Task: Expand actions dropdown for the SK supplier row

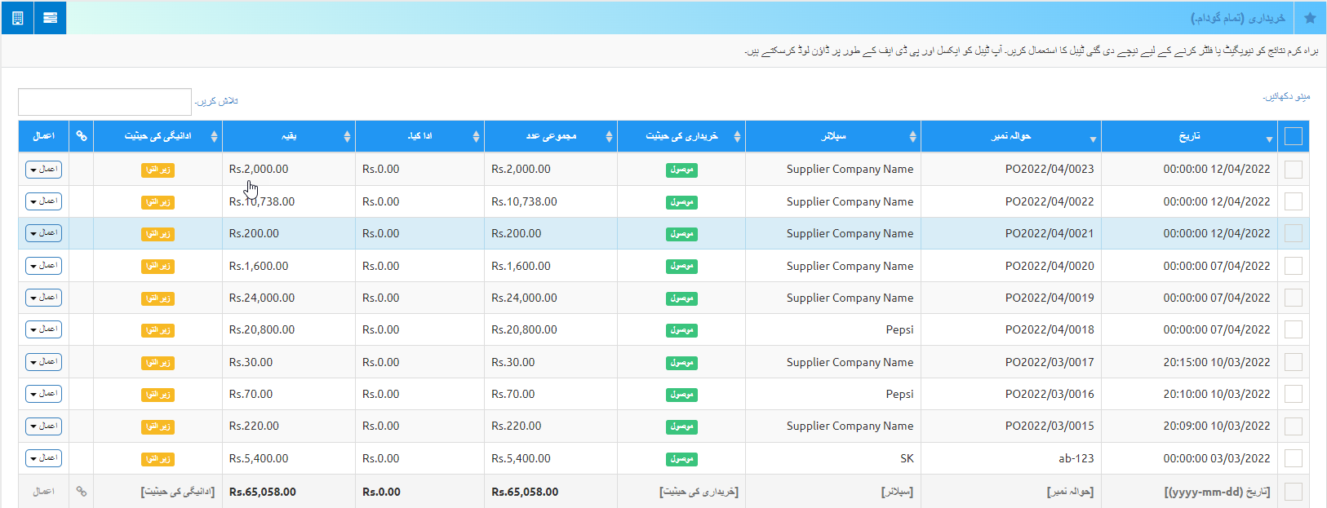Action: pyautogui.click(x=43, y=458)
